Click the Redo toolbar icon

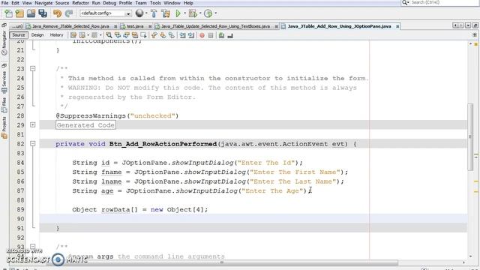click(69, 13)
